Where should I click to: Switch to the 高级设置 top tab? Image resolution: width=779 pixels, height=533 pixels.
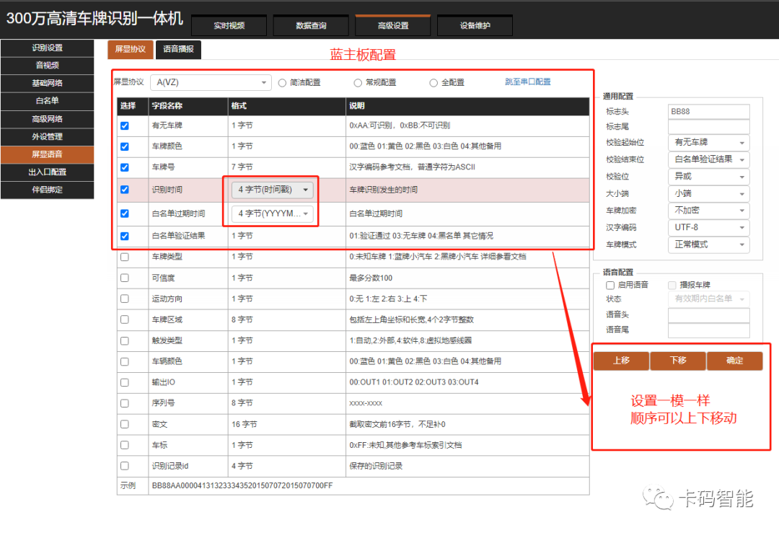[x=393, y=26]
